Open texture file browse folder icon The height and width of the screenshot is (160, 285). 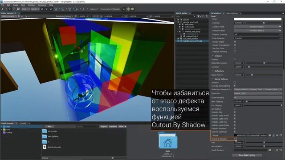pyautogui.click(x=270, y=135)
